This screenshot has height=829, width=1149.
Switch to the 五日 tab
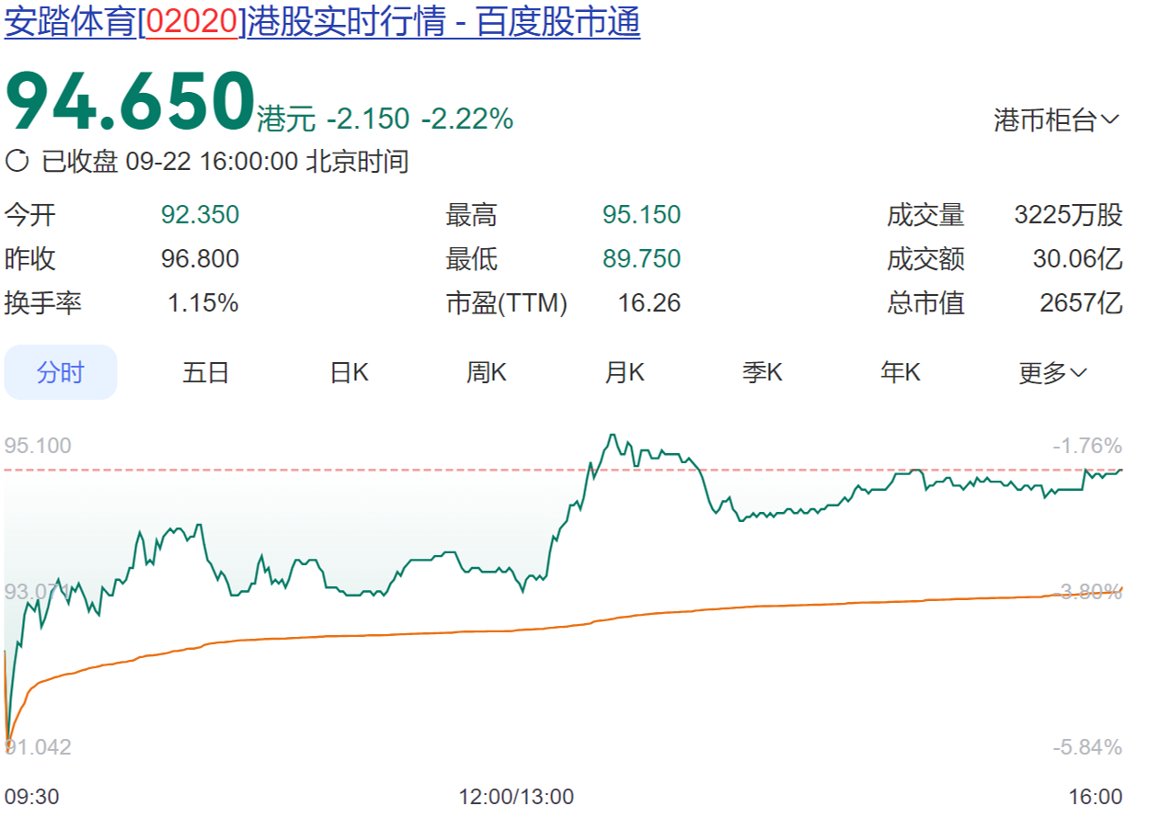pos(205,372)
